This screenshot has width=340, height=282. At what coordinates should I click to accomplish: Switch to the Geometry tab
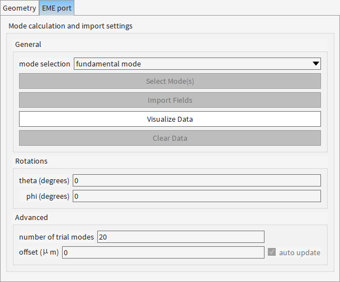20,8
